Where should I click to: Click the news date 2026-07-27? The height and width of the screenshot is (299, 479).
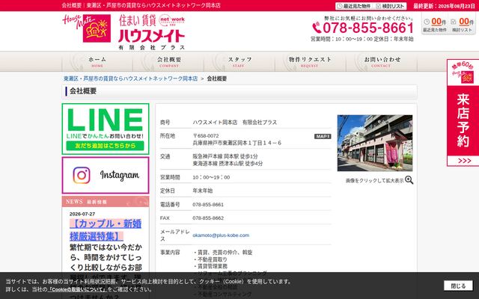coord(82,214)
